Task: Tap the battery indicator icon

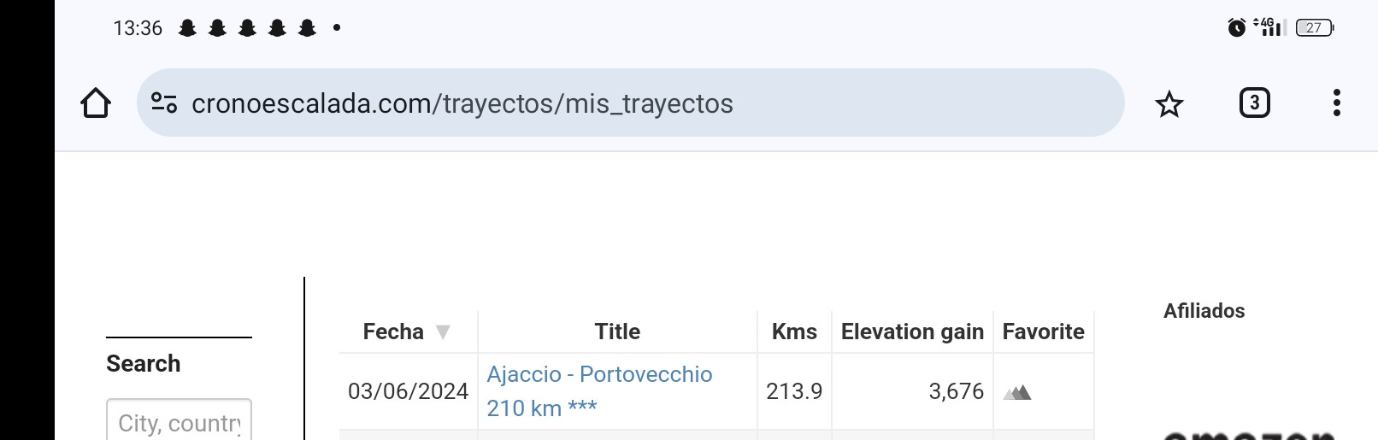Action: (1315, 28)
